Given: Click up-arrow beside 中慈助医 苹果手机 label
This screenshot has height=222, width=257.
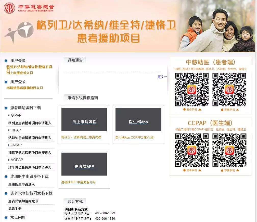Looking at the screenshot, I should click(x=237, y=109).
